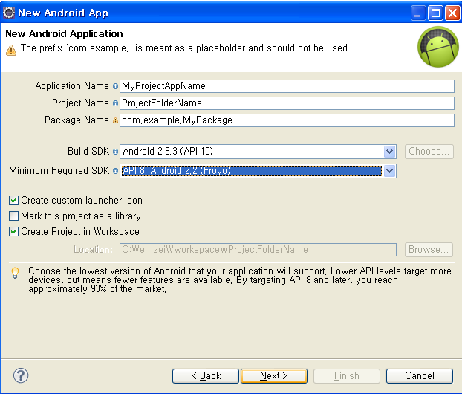Click the info icon beside Build SDK

tap(116, 152)
